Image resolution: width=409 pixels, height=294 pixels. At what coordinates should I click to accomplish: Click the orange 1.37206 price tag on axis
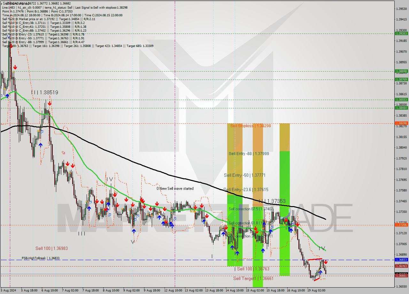401,225
